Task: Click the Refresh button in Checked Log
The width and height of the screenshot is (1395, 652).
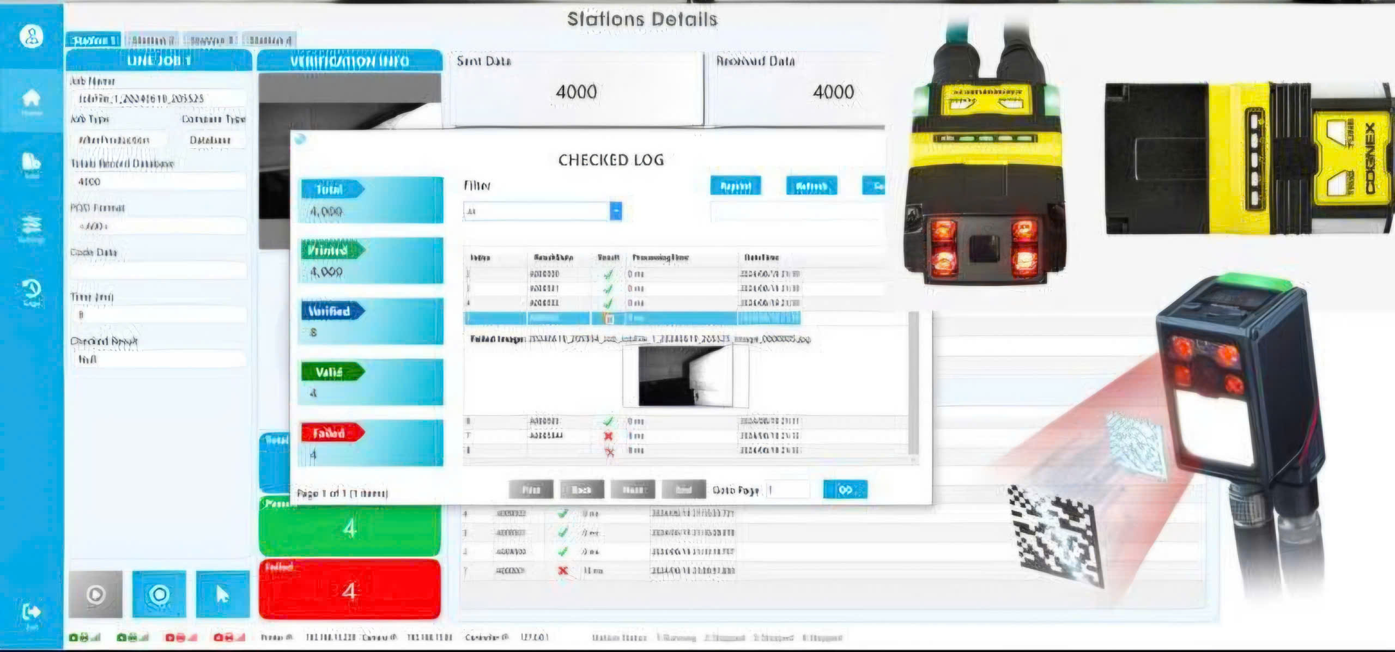Action: click(811, 186)
